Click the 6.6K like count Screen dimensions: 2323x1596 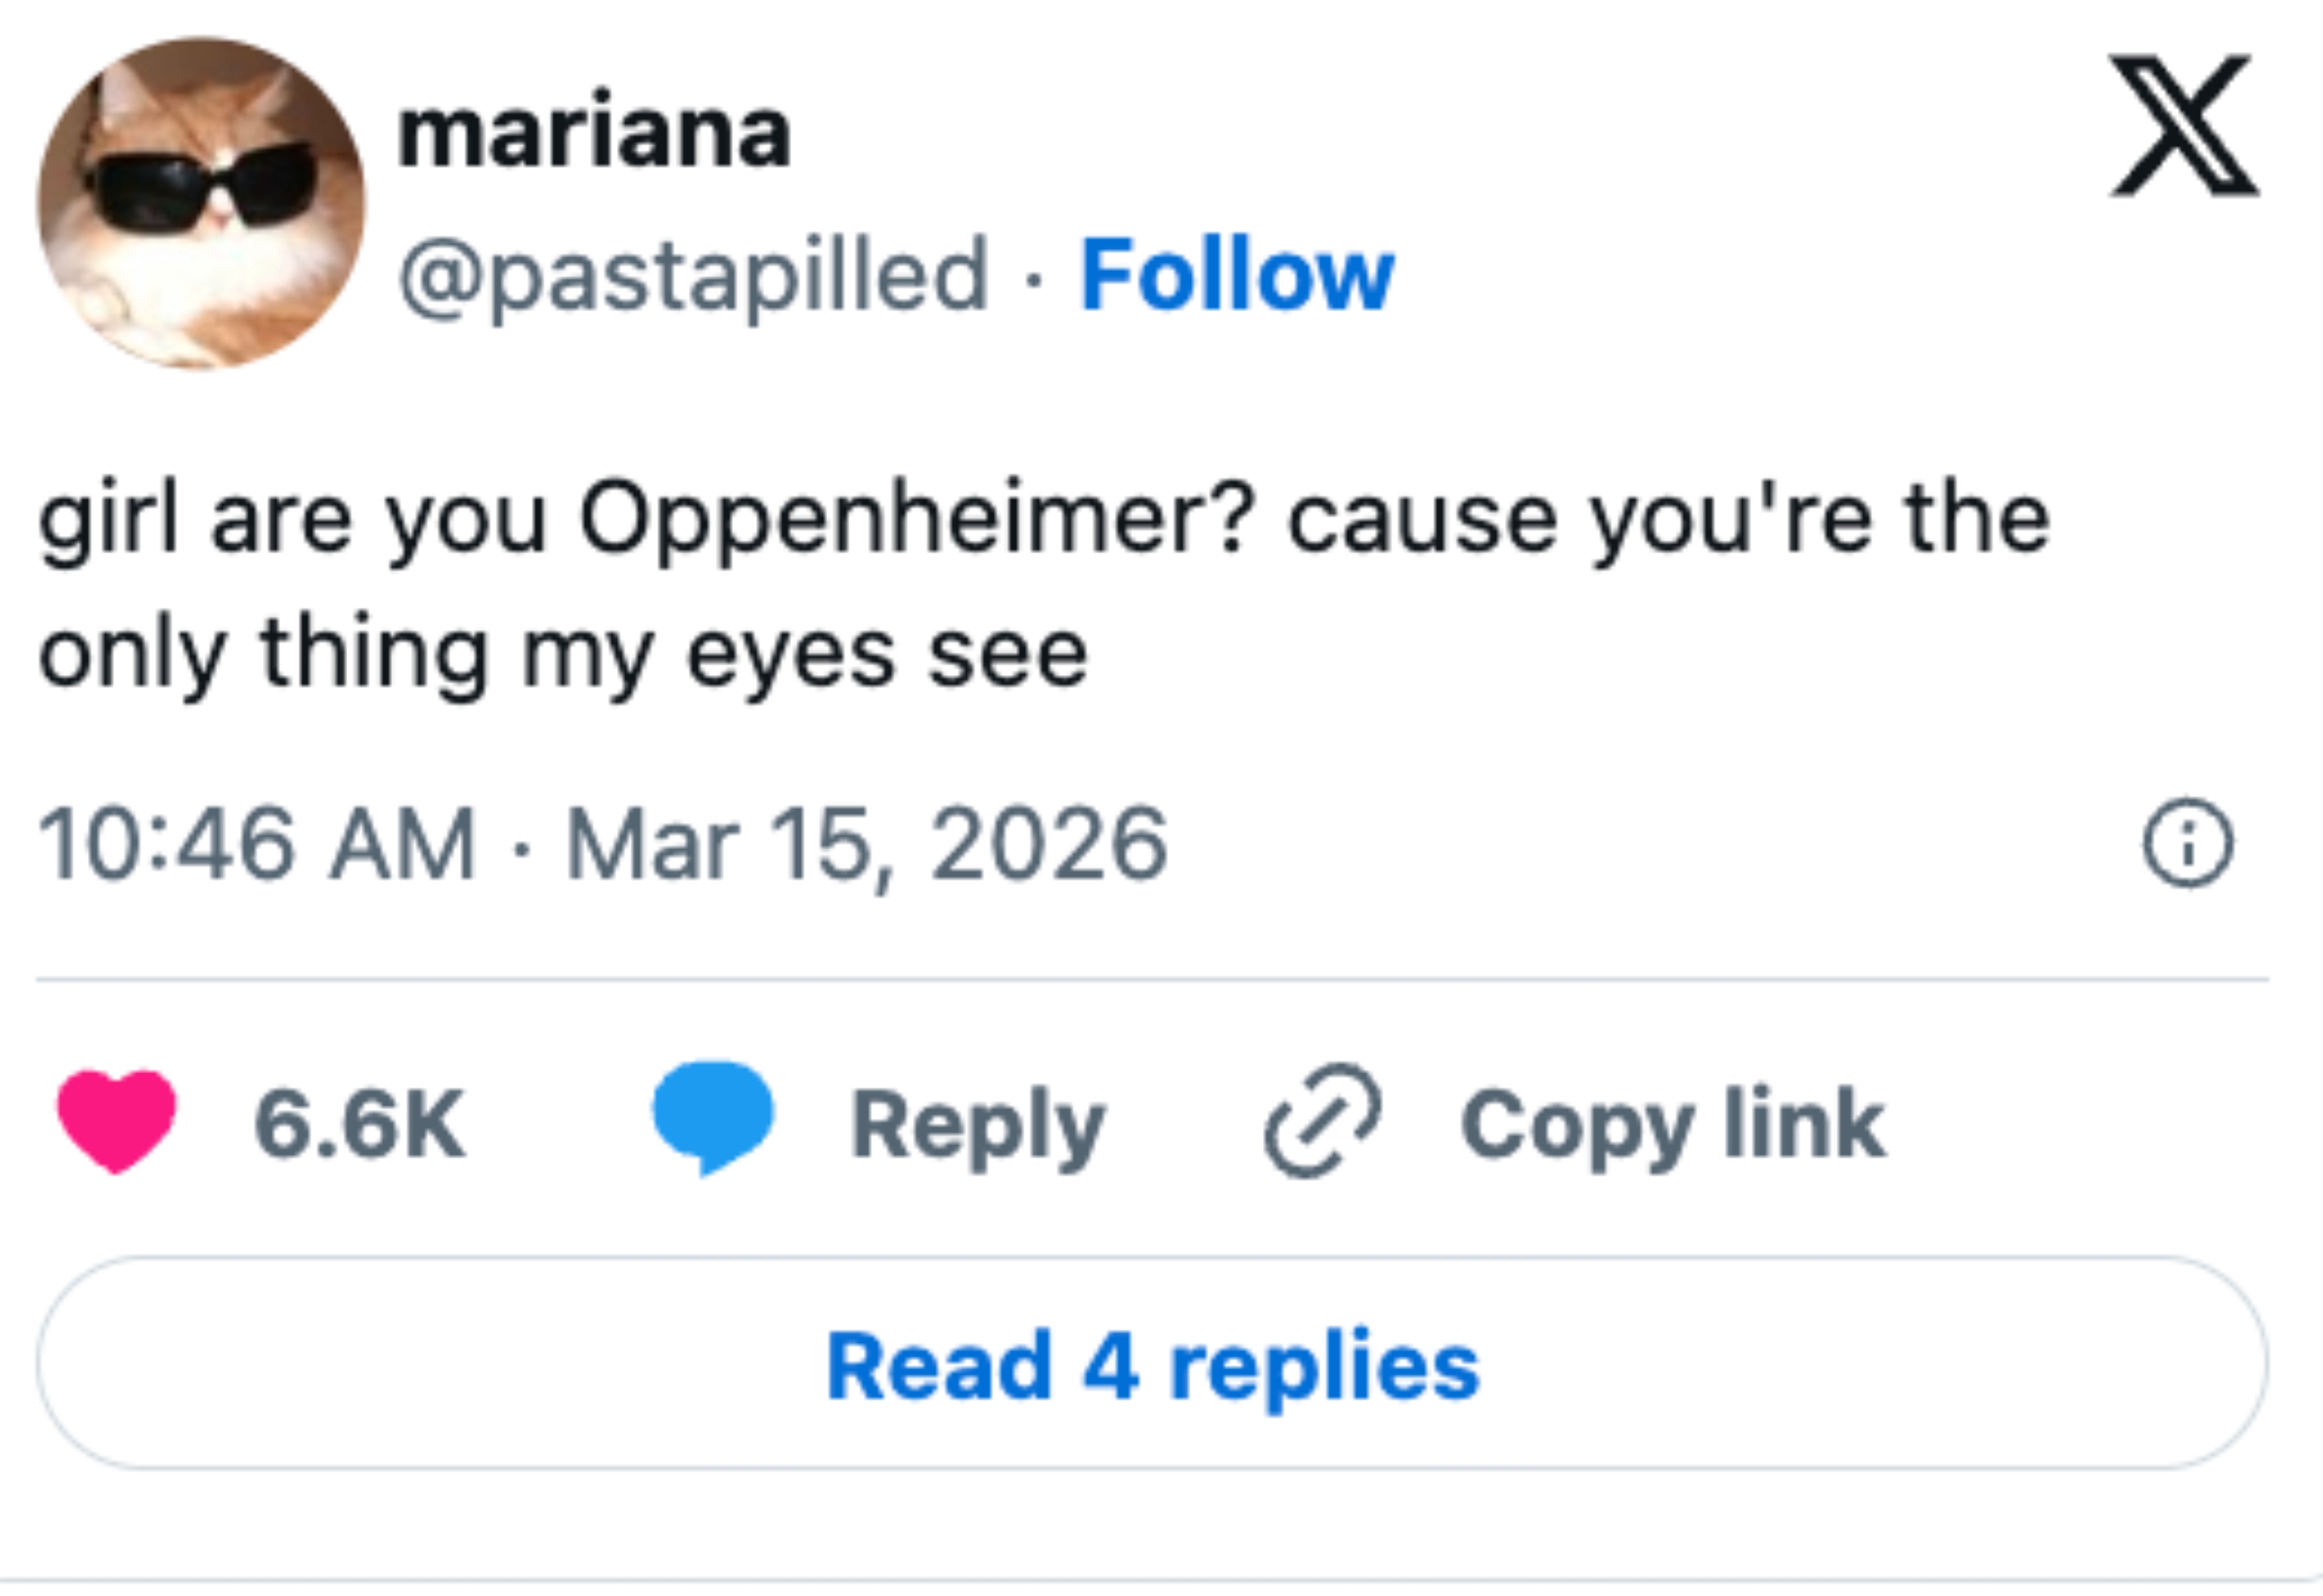tap(360, 1122)
